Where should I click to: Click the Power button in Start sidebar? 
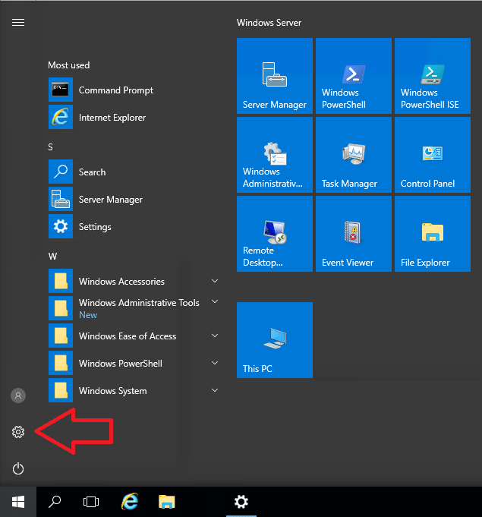18,468
